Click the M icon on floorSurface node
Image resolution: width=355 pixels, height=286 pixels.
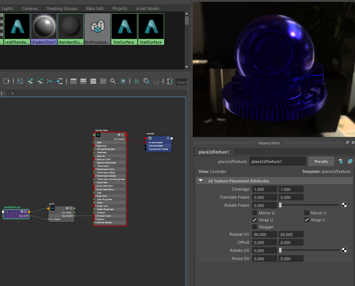point(98,135)
